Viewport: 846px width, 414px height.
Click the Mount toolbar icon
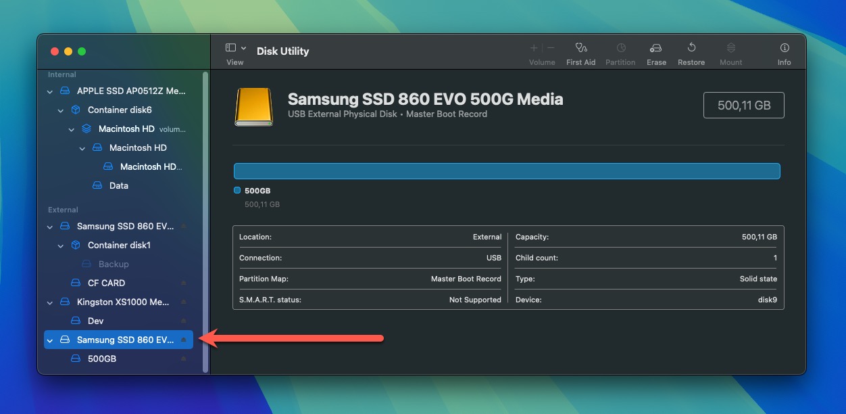[730, 48]
